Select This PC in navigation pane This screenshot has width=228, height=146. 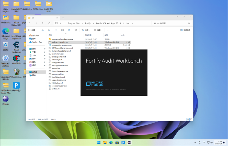click(36, 72)
